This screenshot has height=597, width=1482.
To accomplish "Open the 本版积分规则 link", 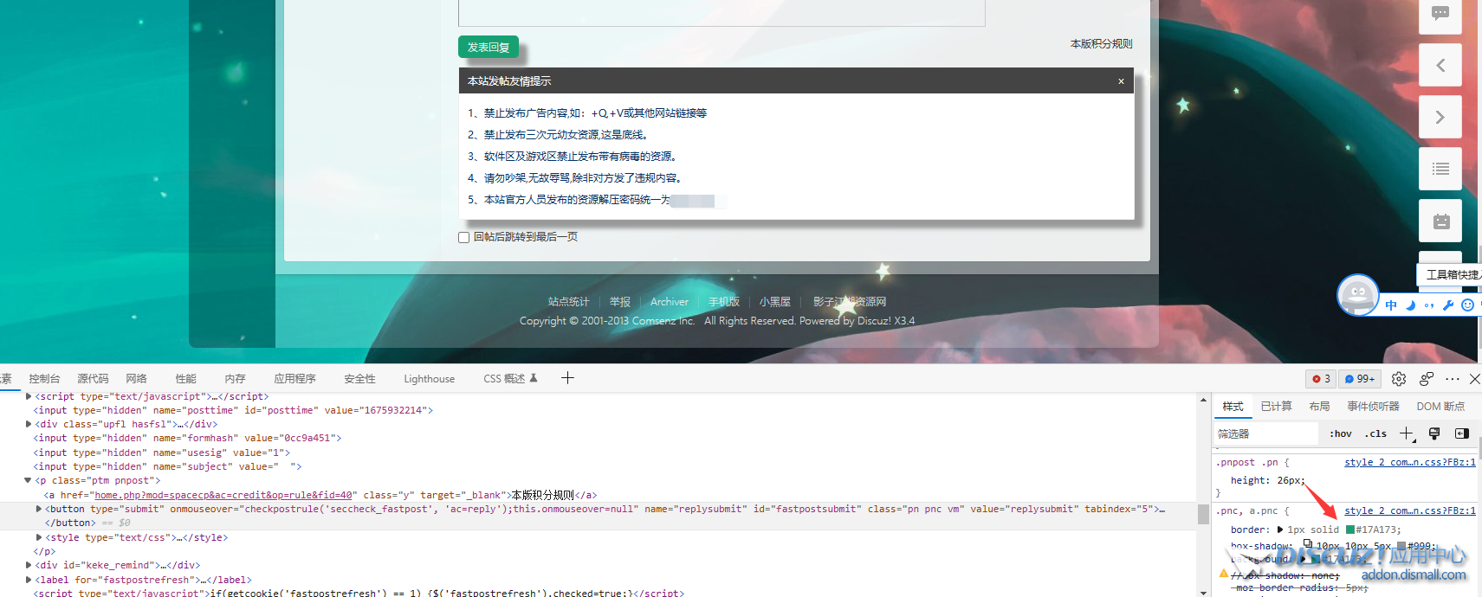I will 1101,44.
